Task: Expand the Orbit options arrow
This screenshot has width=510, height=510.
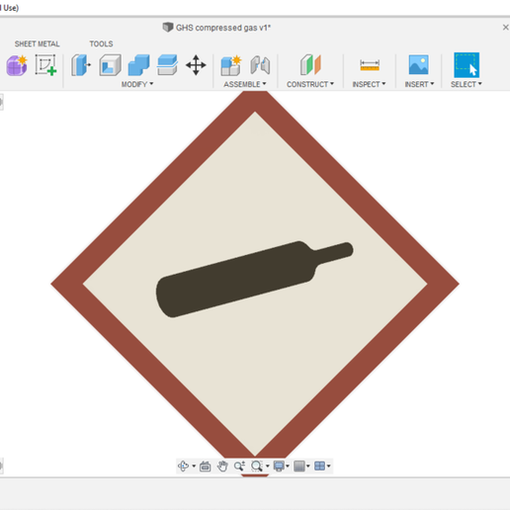Action: tap(194, 466)
